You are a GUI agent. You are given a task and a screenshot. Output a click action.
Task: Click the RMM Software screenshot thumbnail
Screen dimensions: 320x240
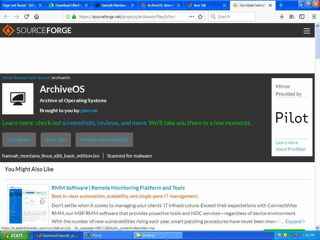(28, 204)
